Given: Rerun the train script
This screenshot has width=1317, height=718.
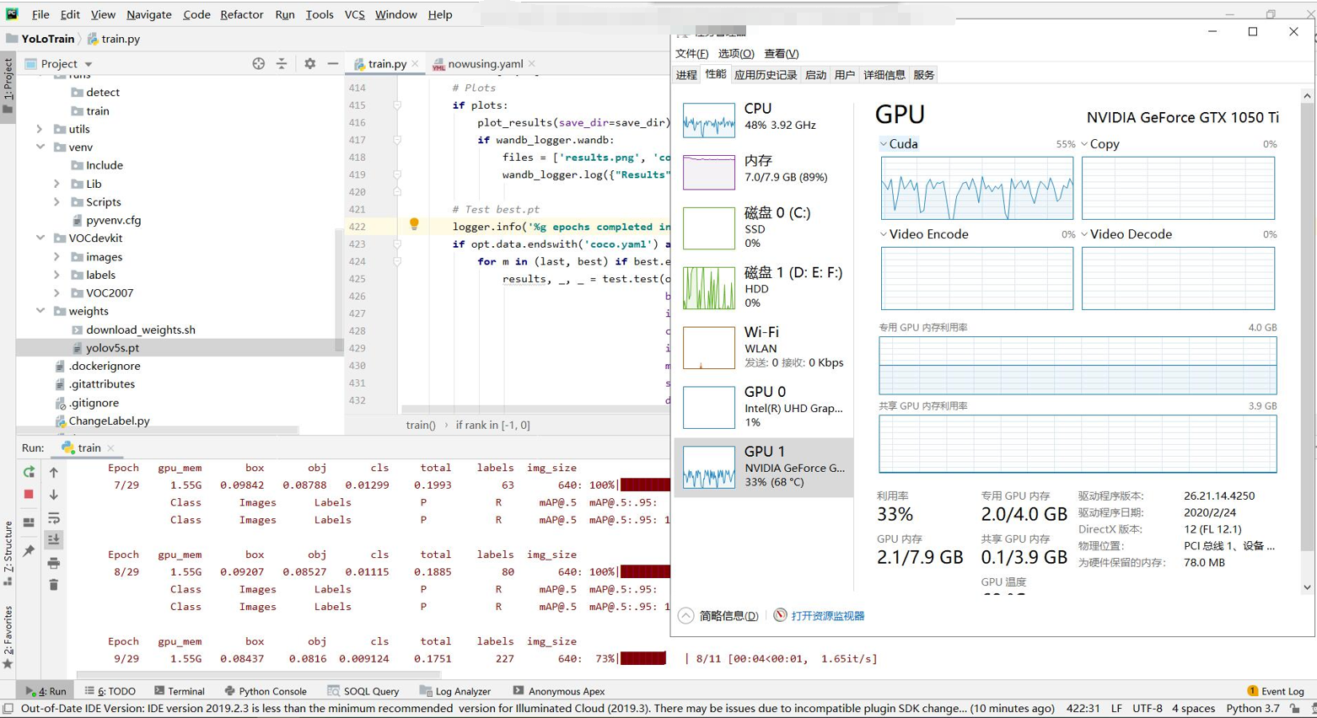Looking at the screenshot, I should [x=29, y=472].
